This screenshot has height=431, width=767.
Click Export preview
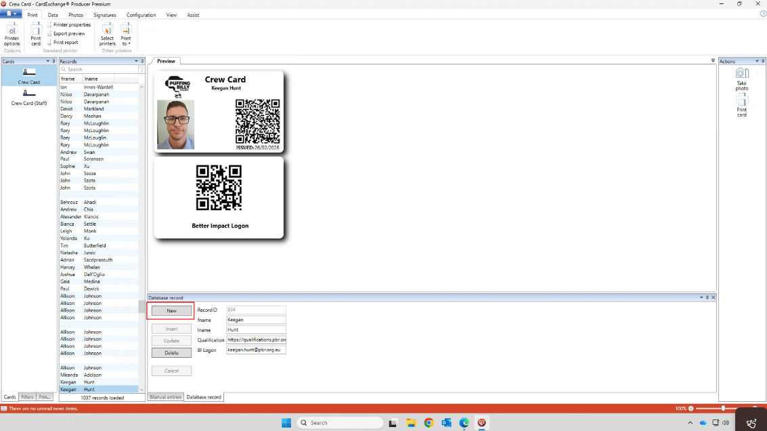pyautogui.click(x=68, y=34)
